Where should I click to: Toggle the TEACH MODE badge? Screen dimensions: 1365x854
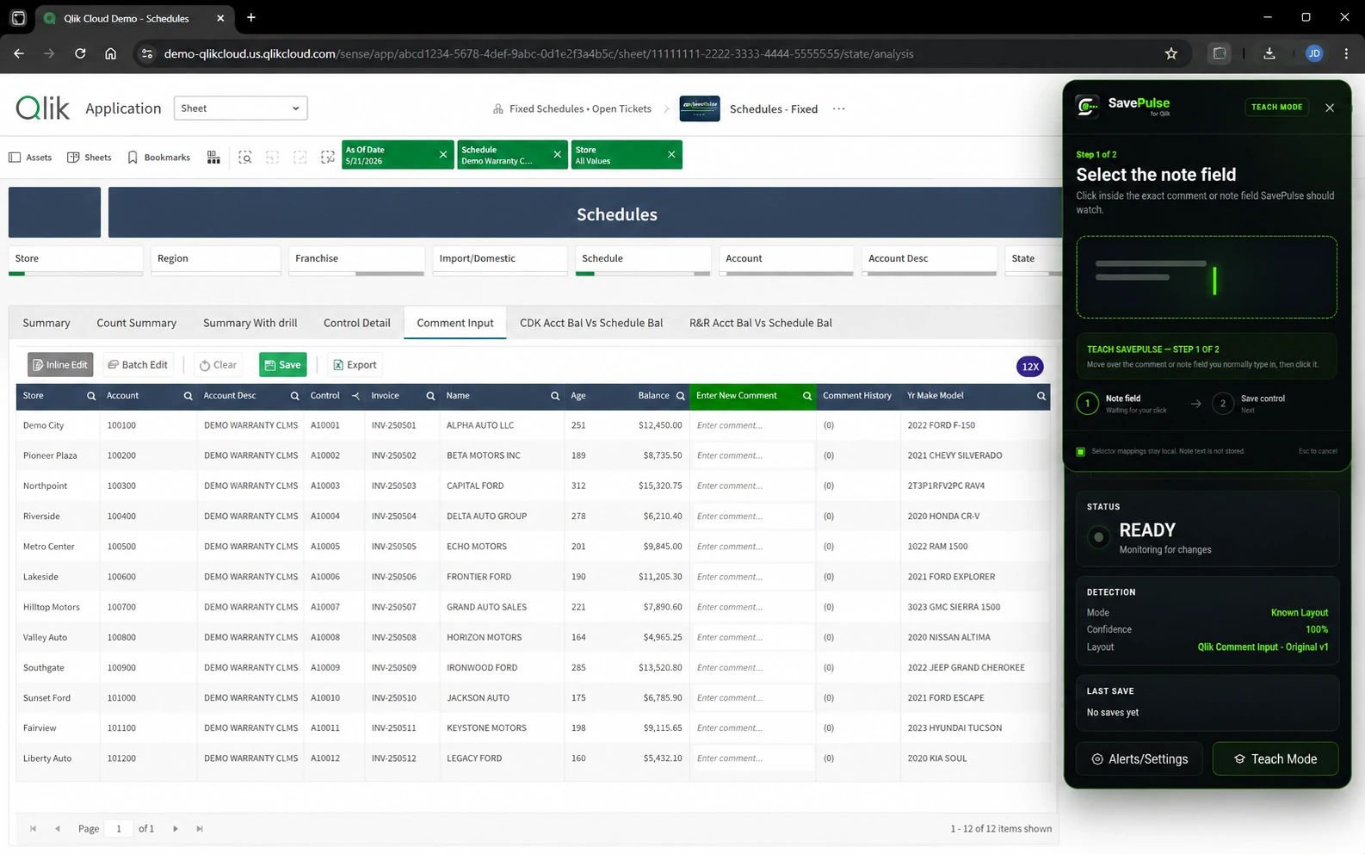click(1277, 107)
